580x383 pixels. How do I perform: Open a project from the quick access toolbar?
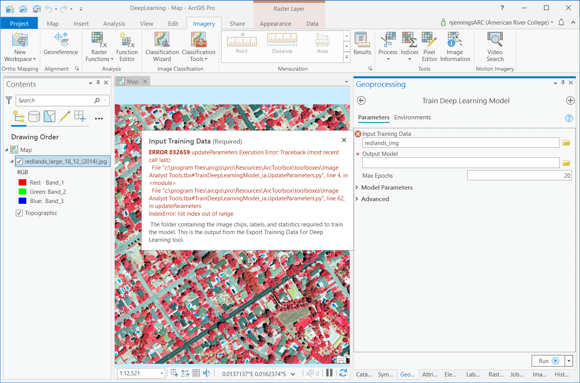(23, 8)
